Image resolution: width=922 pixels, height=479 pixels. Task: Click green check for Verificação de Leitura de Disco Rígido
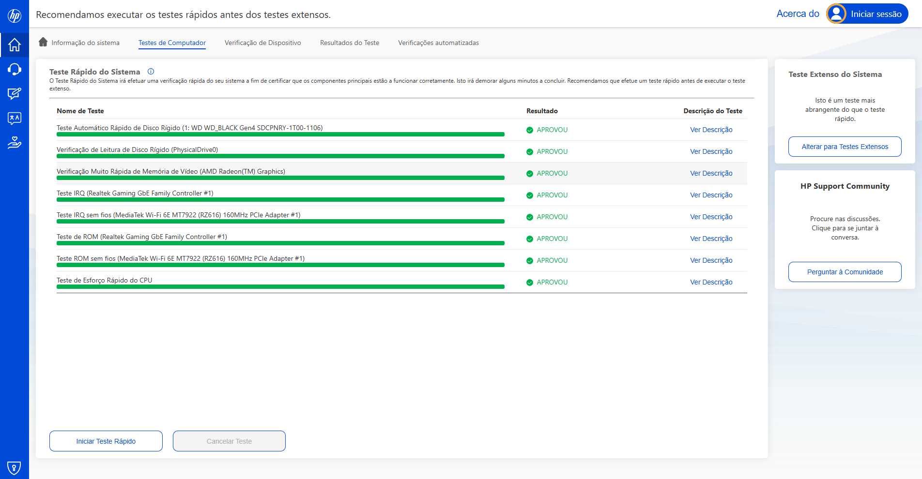529,152
